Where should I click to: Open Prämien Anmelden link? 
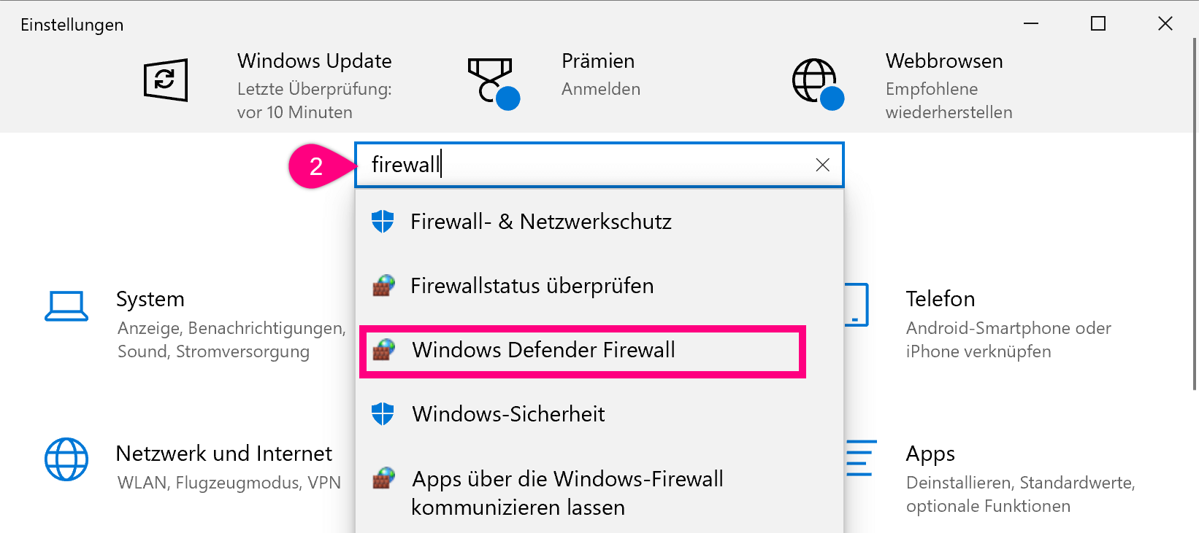600,89
